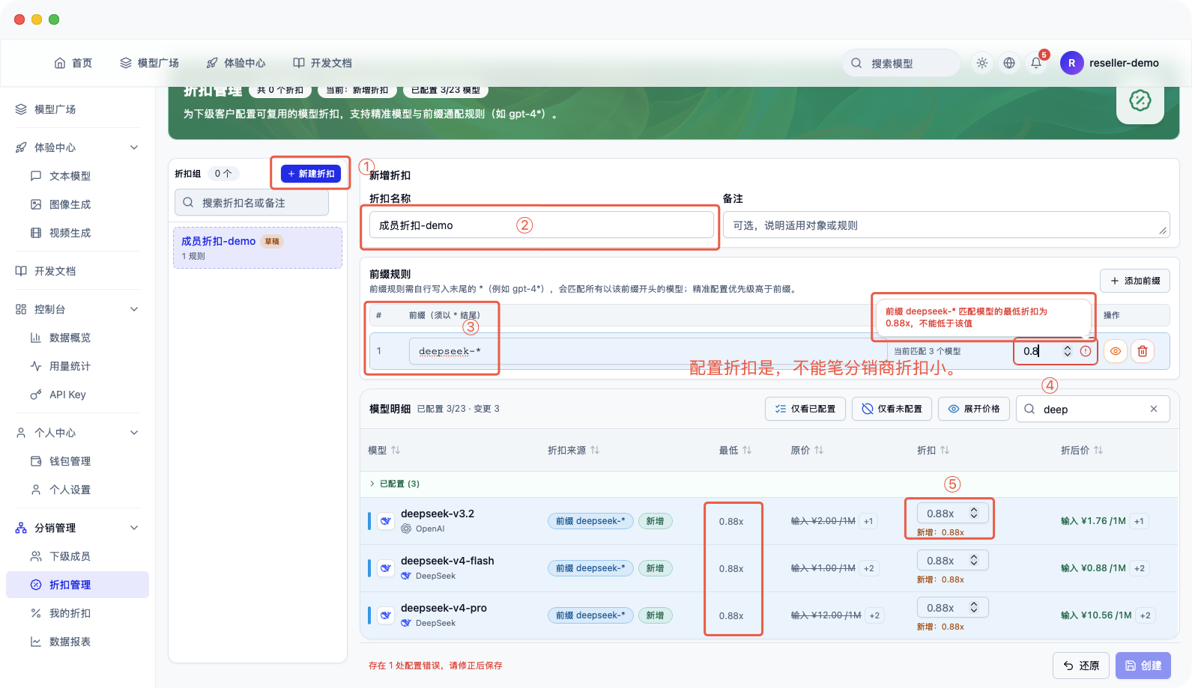Open the language globe icon
This screenshot has height=688, width=1192.
tap(1009, 63)
